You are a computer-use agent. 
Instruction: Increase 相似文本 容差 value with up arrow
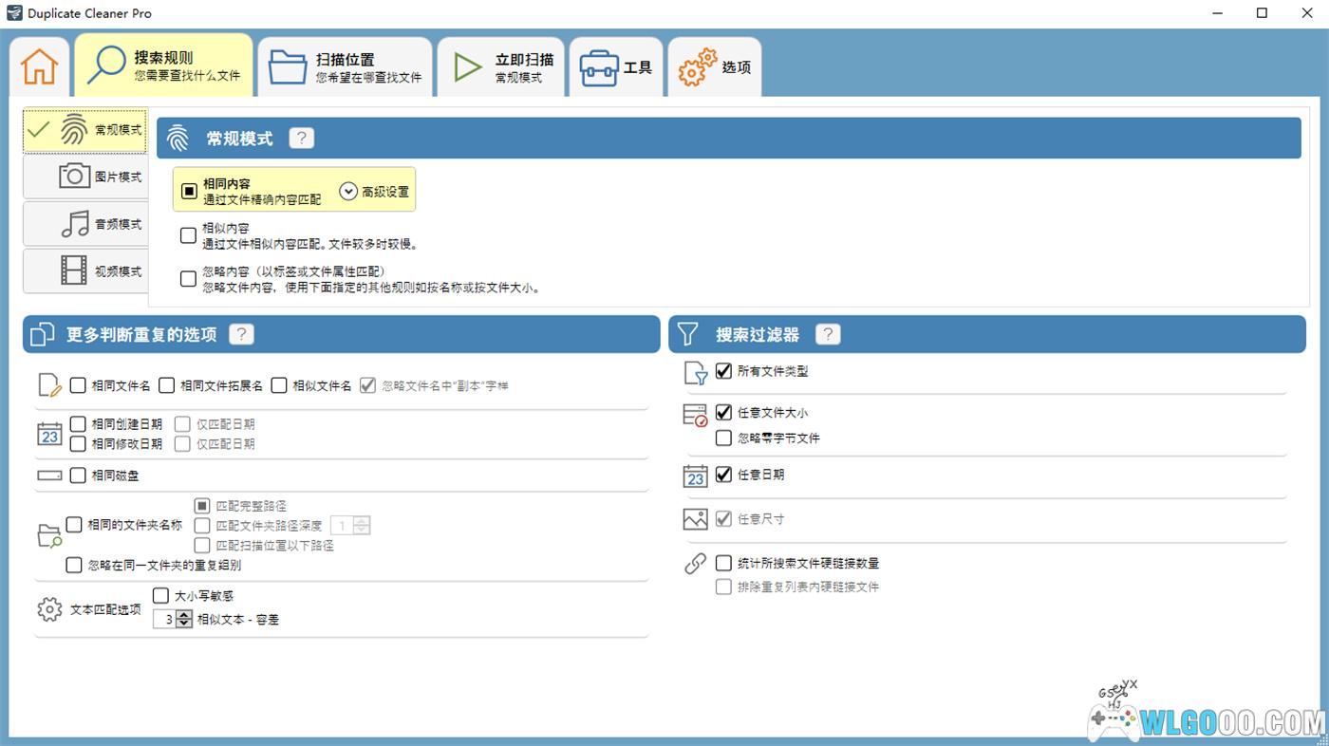(184, 615)
